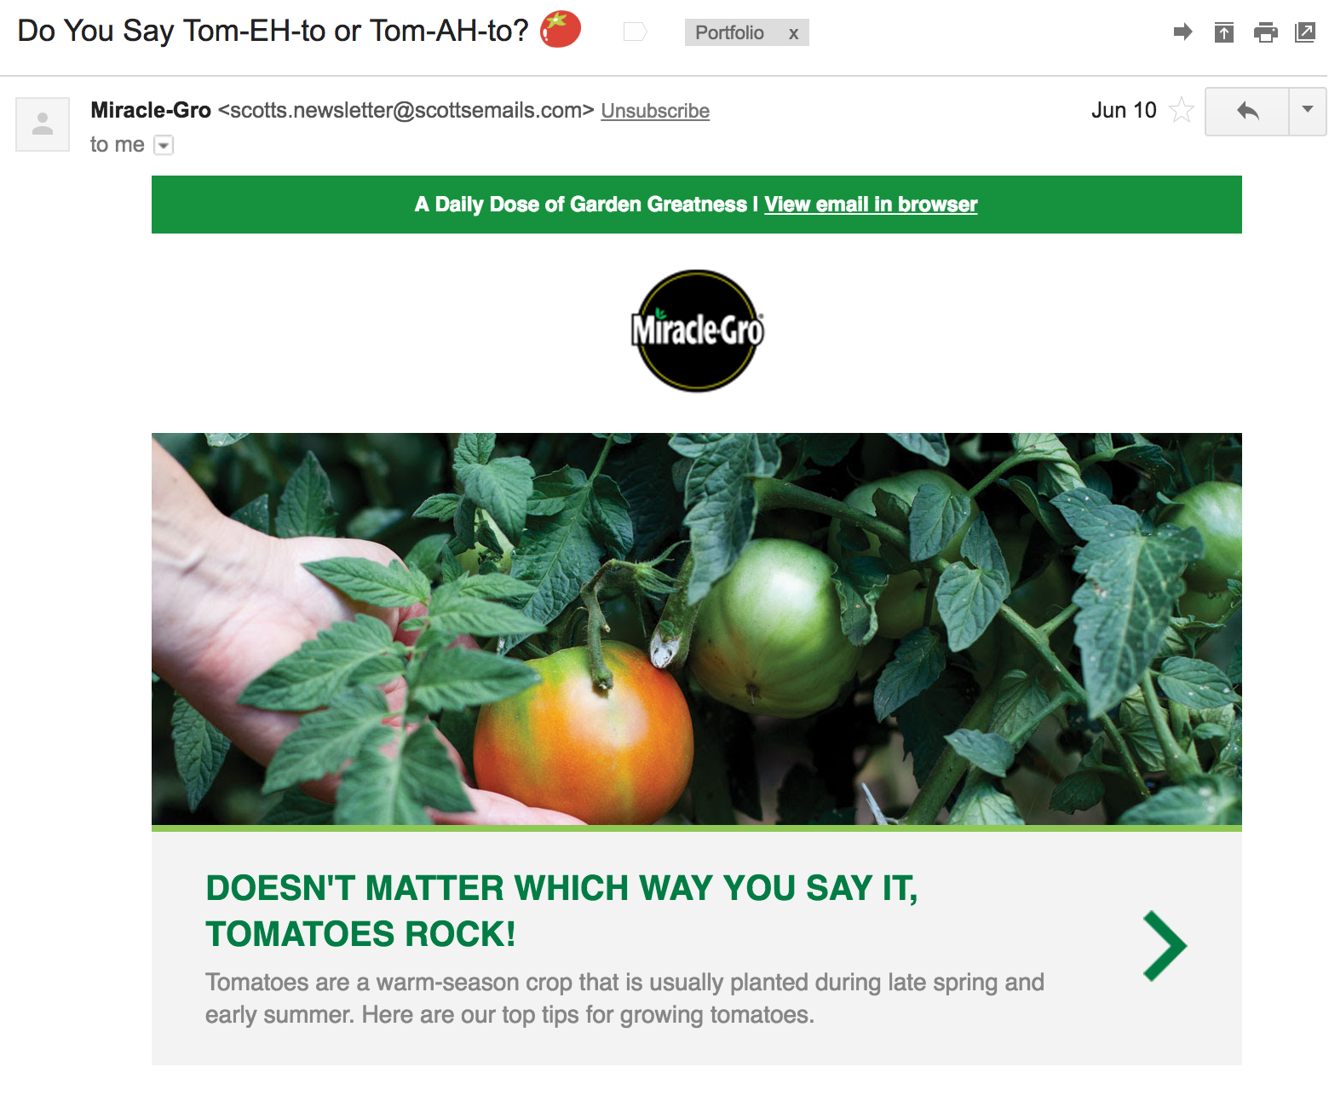This screenshot has height=1096, width=1329.
Task: Open the Portfolio label
Action: click(x=729, y=32)
